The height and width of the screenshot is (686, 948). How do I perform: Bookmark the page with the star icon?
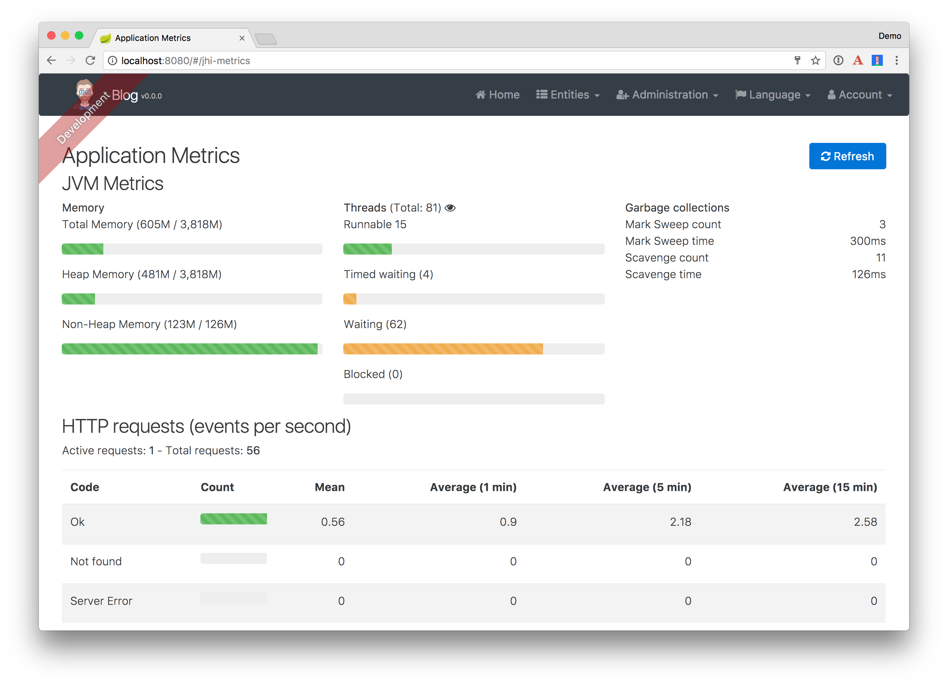pyautogui.click(x=815, y=61)
